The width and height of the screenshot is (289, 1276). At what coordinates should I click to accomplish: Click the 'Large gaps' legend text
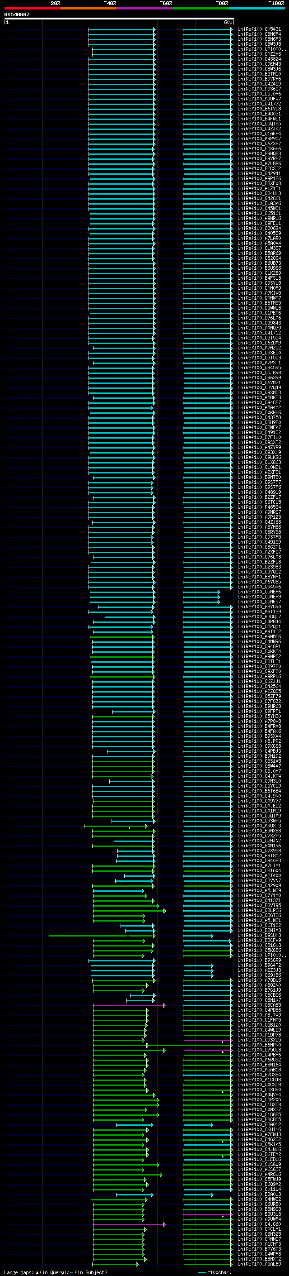point(19,1272)
